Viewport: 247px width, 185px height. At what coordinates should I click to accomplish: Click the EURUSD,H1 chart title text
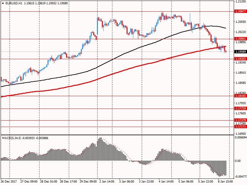(x=14, y=3)
